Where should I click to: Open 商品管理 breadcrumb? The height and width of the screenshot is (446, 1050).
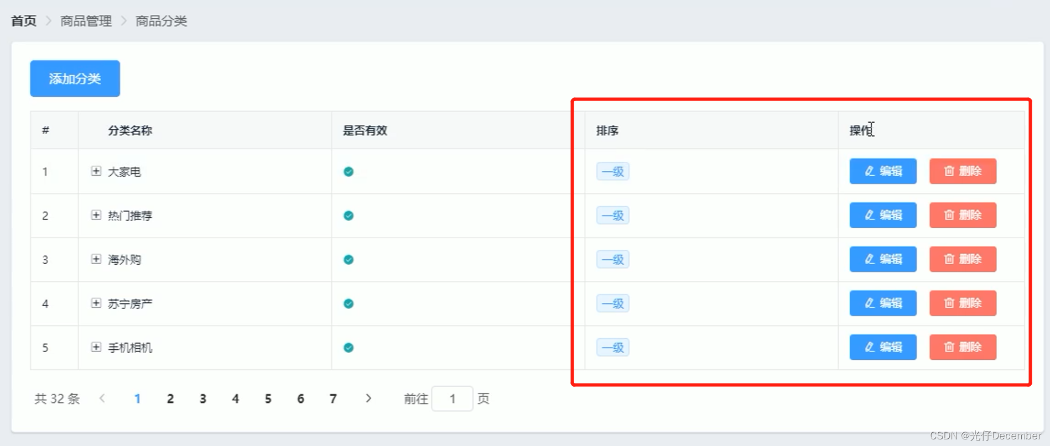[x=86, y=21]
